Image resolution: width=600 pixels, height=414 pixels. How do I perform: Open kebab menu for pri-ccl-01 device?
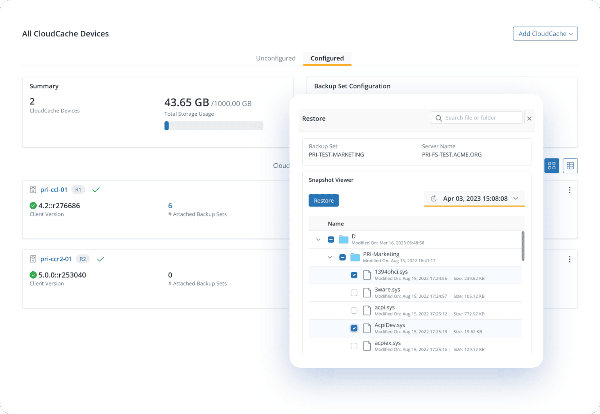(569, 190)
